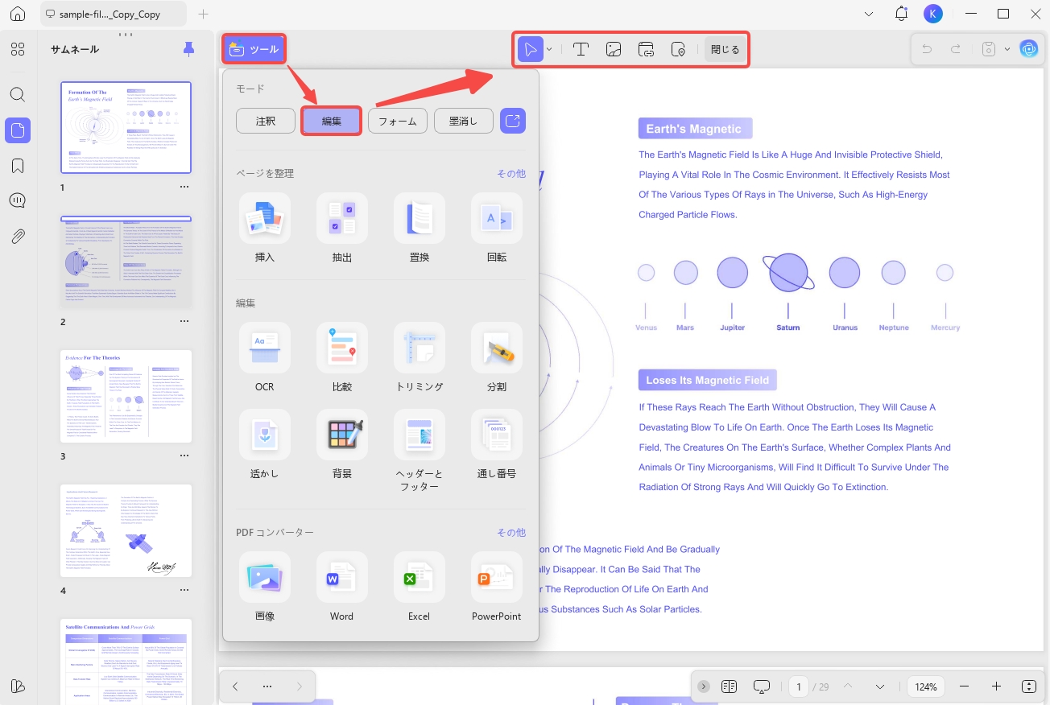Convert PDF to 画像

(x=265, y=577)
